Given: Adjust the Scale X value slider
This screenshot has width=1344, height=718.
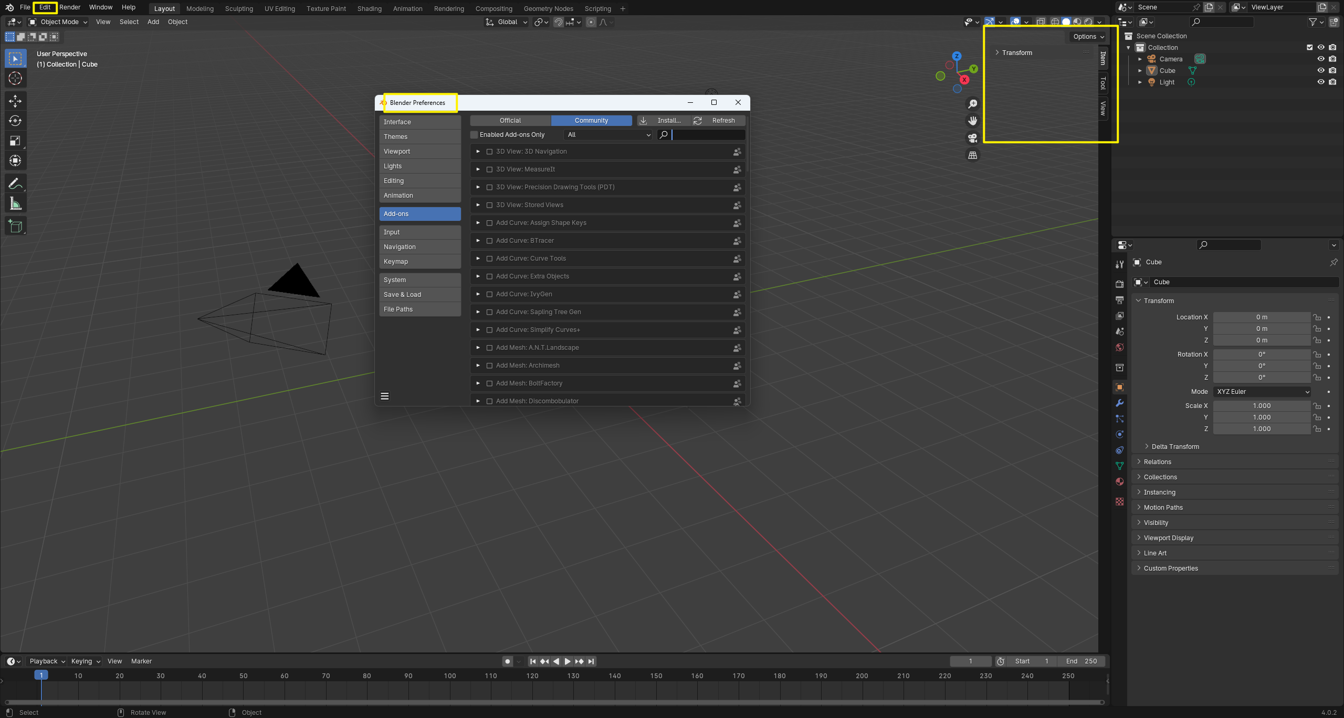Looking at the screenshot, I should [1262, 405].
